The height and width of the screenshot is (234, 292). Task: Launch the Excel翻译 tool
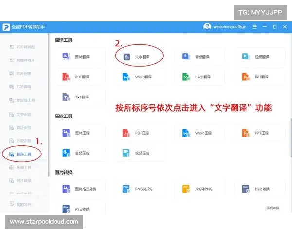tap(200, 77)
